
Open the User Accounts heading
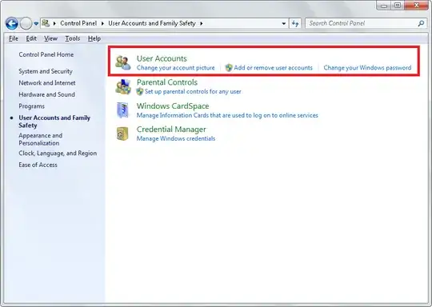click(x=162, y=58)
